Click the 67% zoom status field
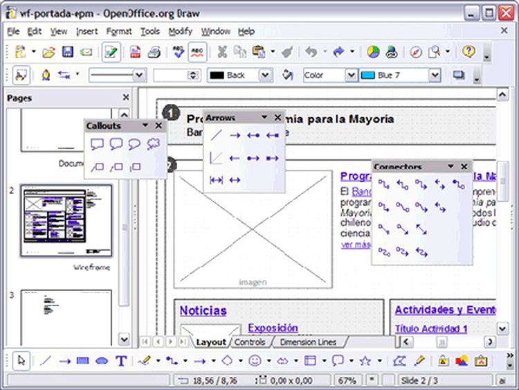 [x=347, y=381]
